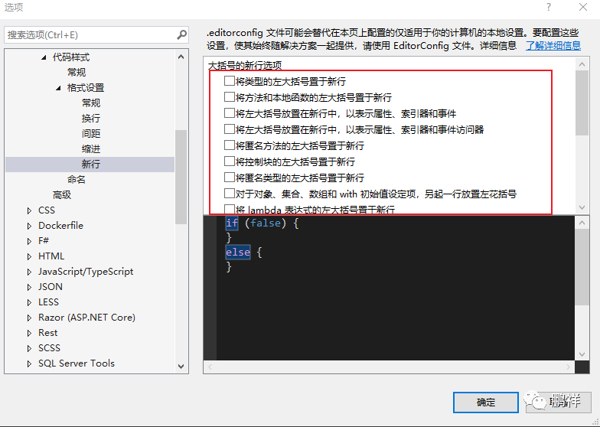Expand the HTML node
The height and width of the screenshot is (427, 600).
(29, 256)
